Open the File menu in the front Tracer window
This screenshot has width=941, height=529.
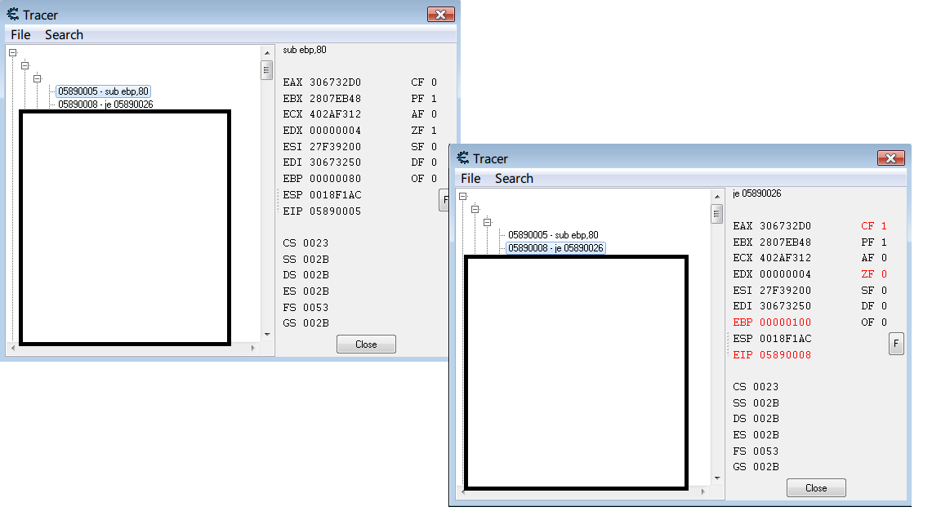pos(470,178)
